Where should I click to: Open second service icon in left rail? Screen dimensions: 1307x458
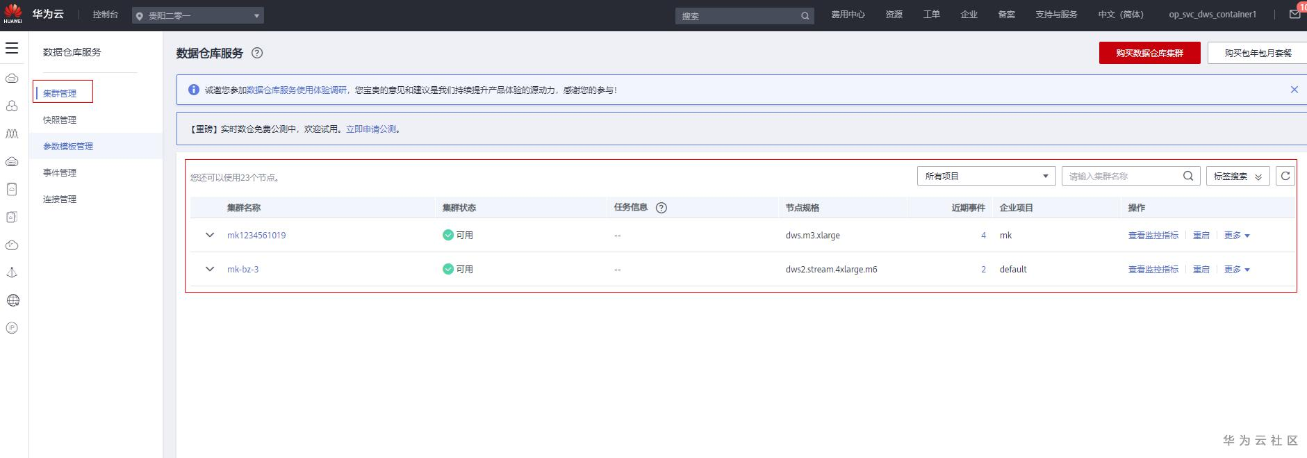(x=12, y=106)
